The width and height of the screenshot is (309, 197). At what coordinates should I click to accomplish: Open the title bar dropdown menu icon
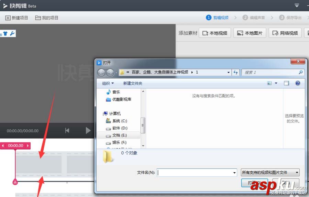[x=297, y=6]
